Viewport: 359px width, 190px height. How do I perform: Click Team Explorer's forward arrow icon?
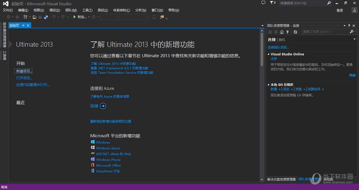coord(276,32)
